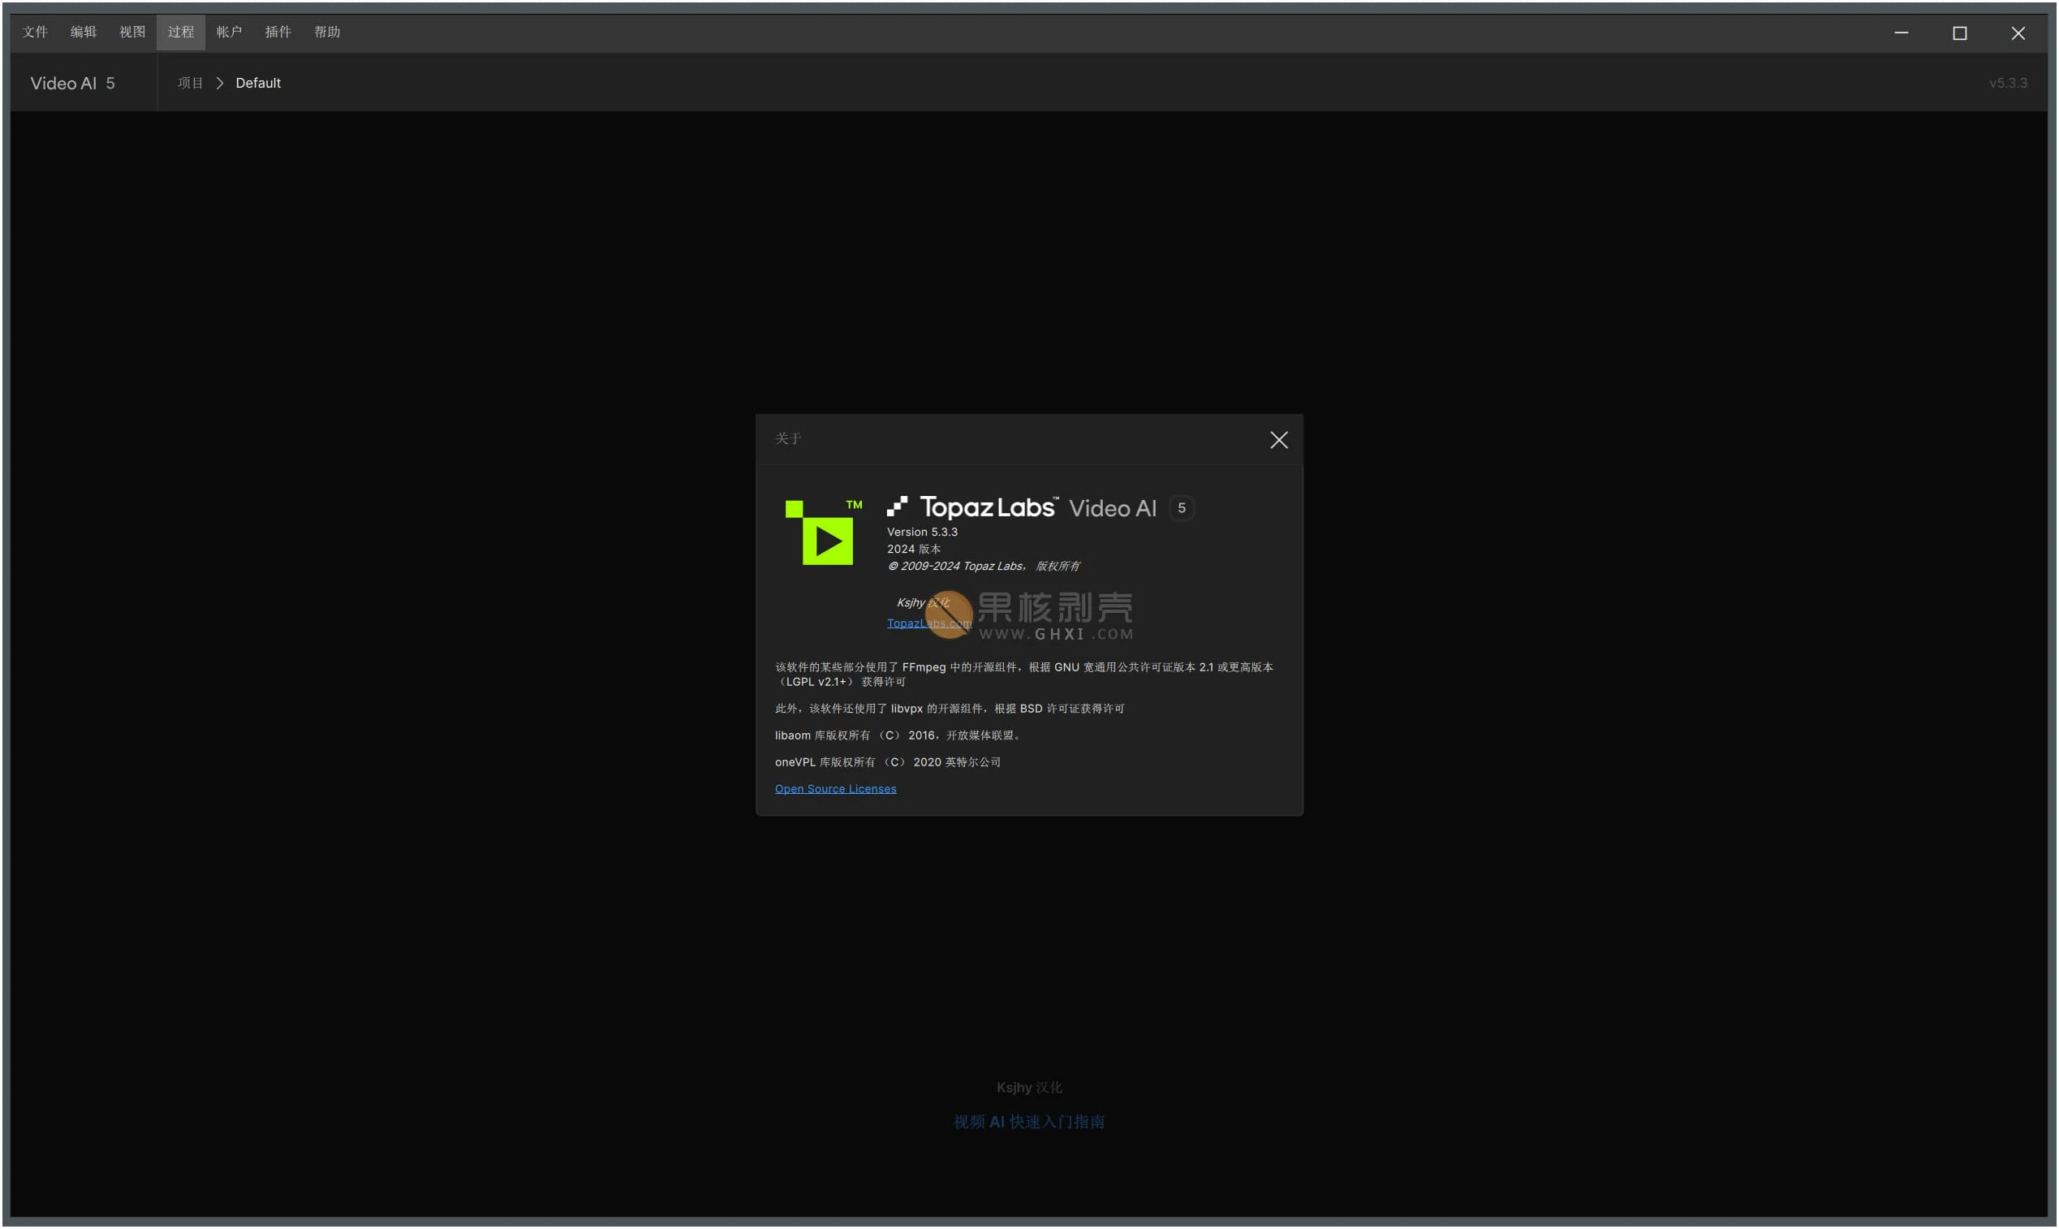Click the small Topaz squares icon before Labs text
This screenshot has height=1229, width=2059.
pos(901,505)
